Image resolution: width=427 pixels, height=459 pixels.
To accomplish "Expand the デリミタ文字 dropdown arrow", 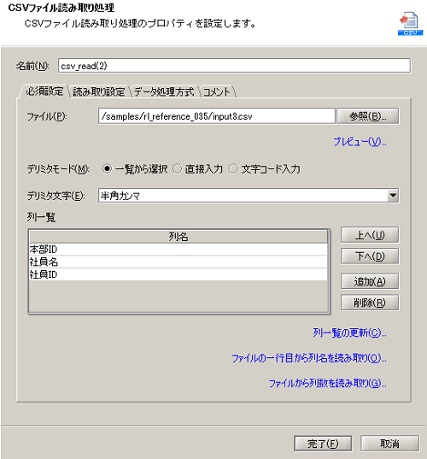I will tap(393, 195).
